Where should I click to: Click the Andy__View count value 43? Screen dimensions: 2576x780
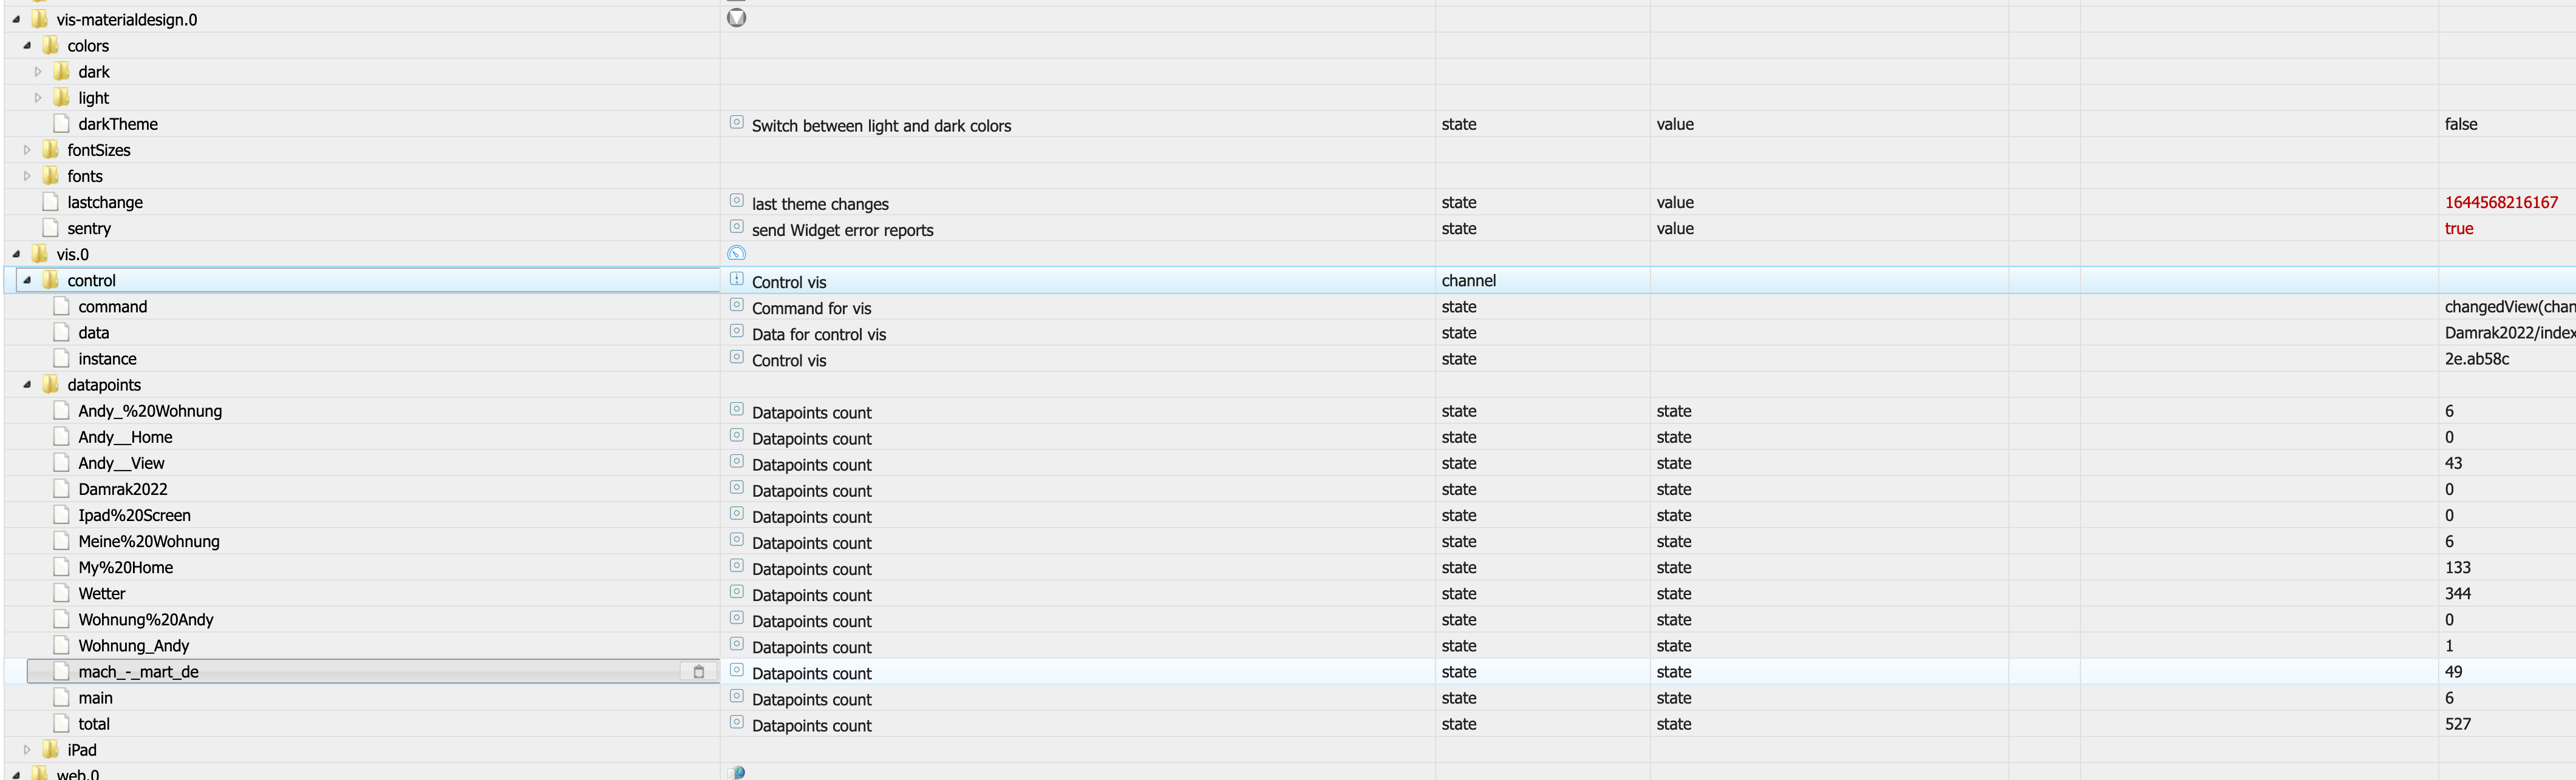click(2454, 462)
